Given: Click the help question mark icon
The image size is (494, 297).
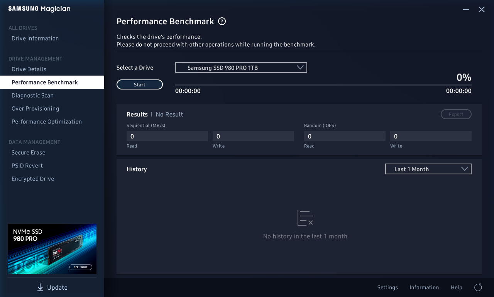Looking at the screenshot, I should tap(222, 21).
